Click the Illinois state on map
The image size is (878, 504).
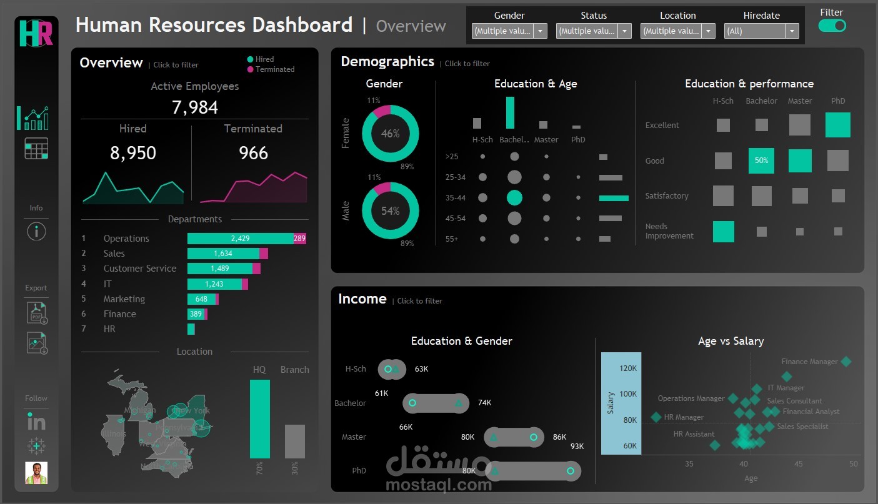[x=114, y=434]
